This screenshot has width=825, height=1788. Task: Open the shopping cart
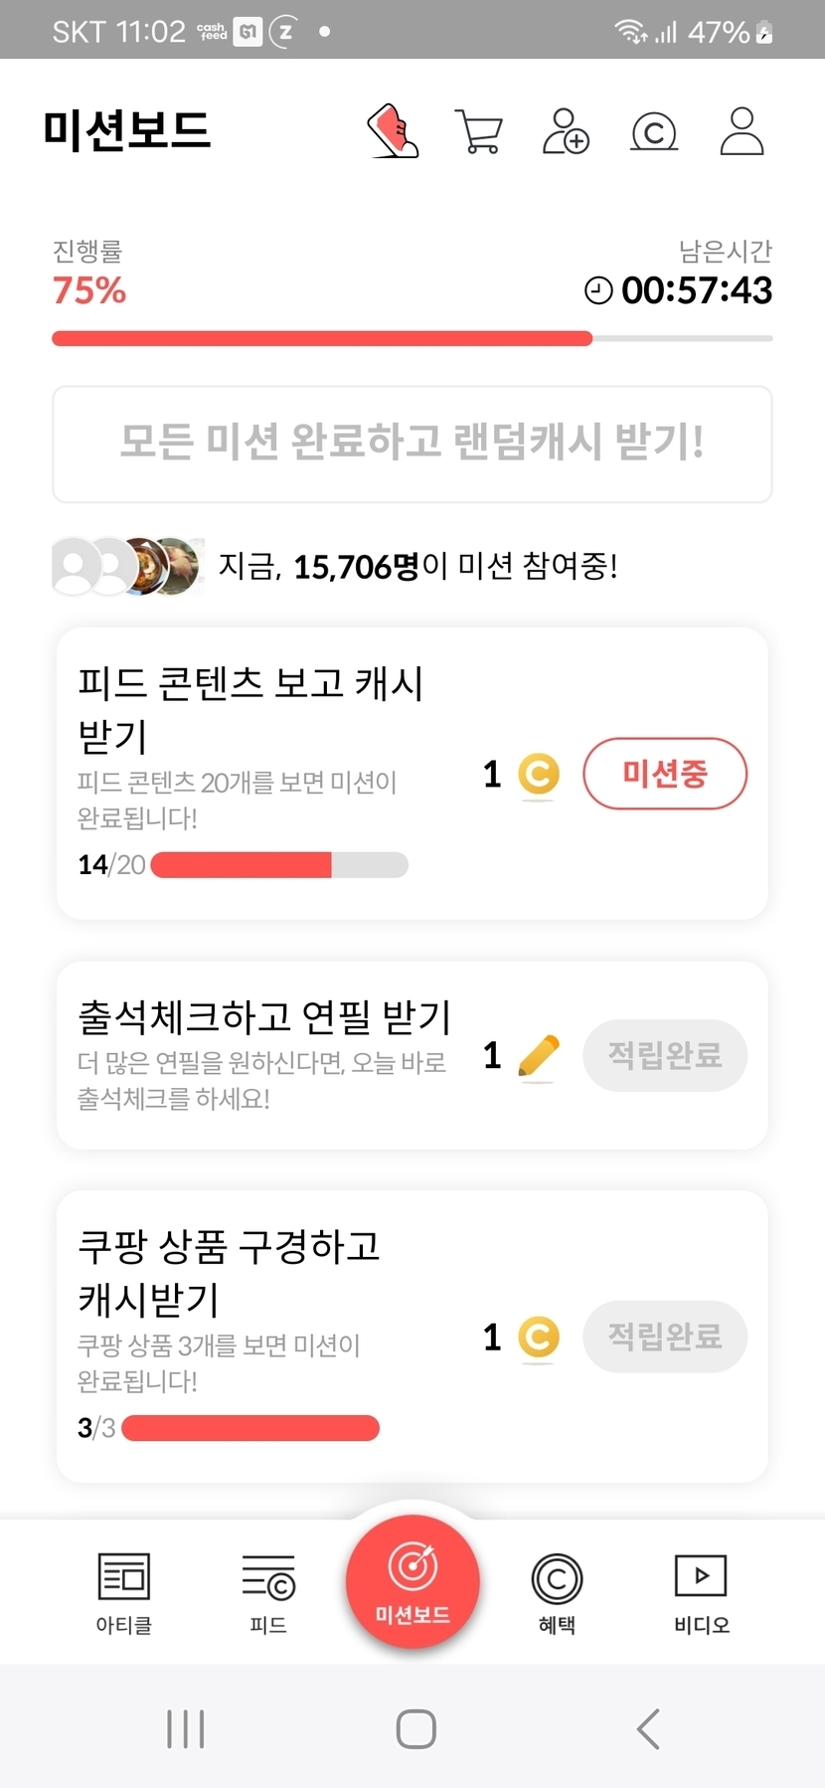tap(479, 131)
